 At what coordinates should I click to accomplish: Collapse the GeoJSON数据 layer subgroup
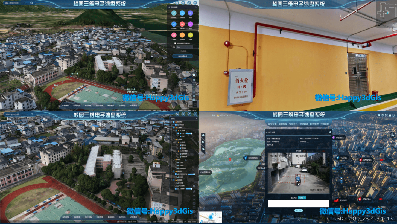[x=174, y=151]
